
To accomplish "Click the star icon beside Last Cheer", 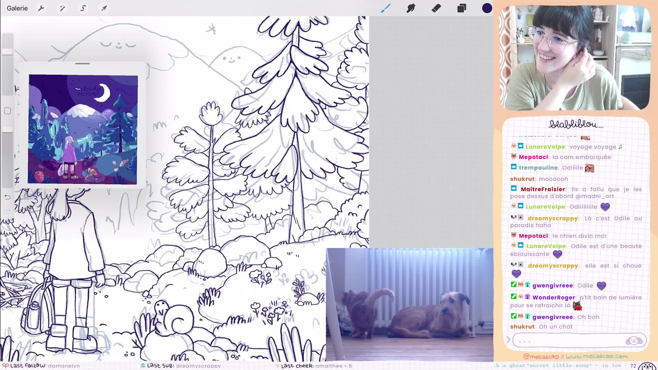I will [x=277, y=366].
